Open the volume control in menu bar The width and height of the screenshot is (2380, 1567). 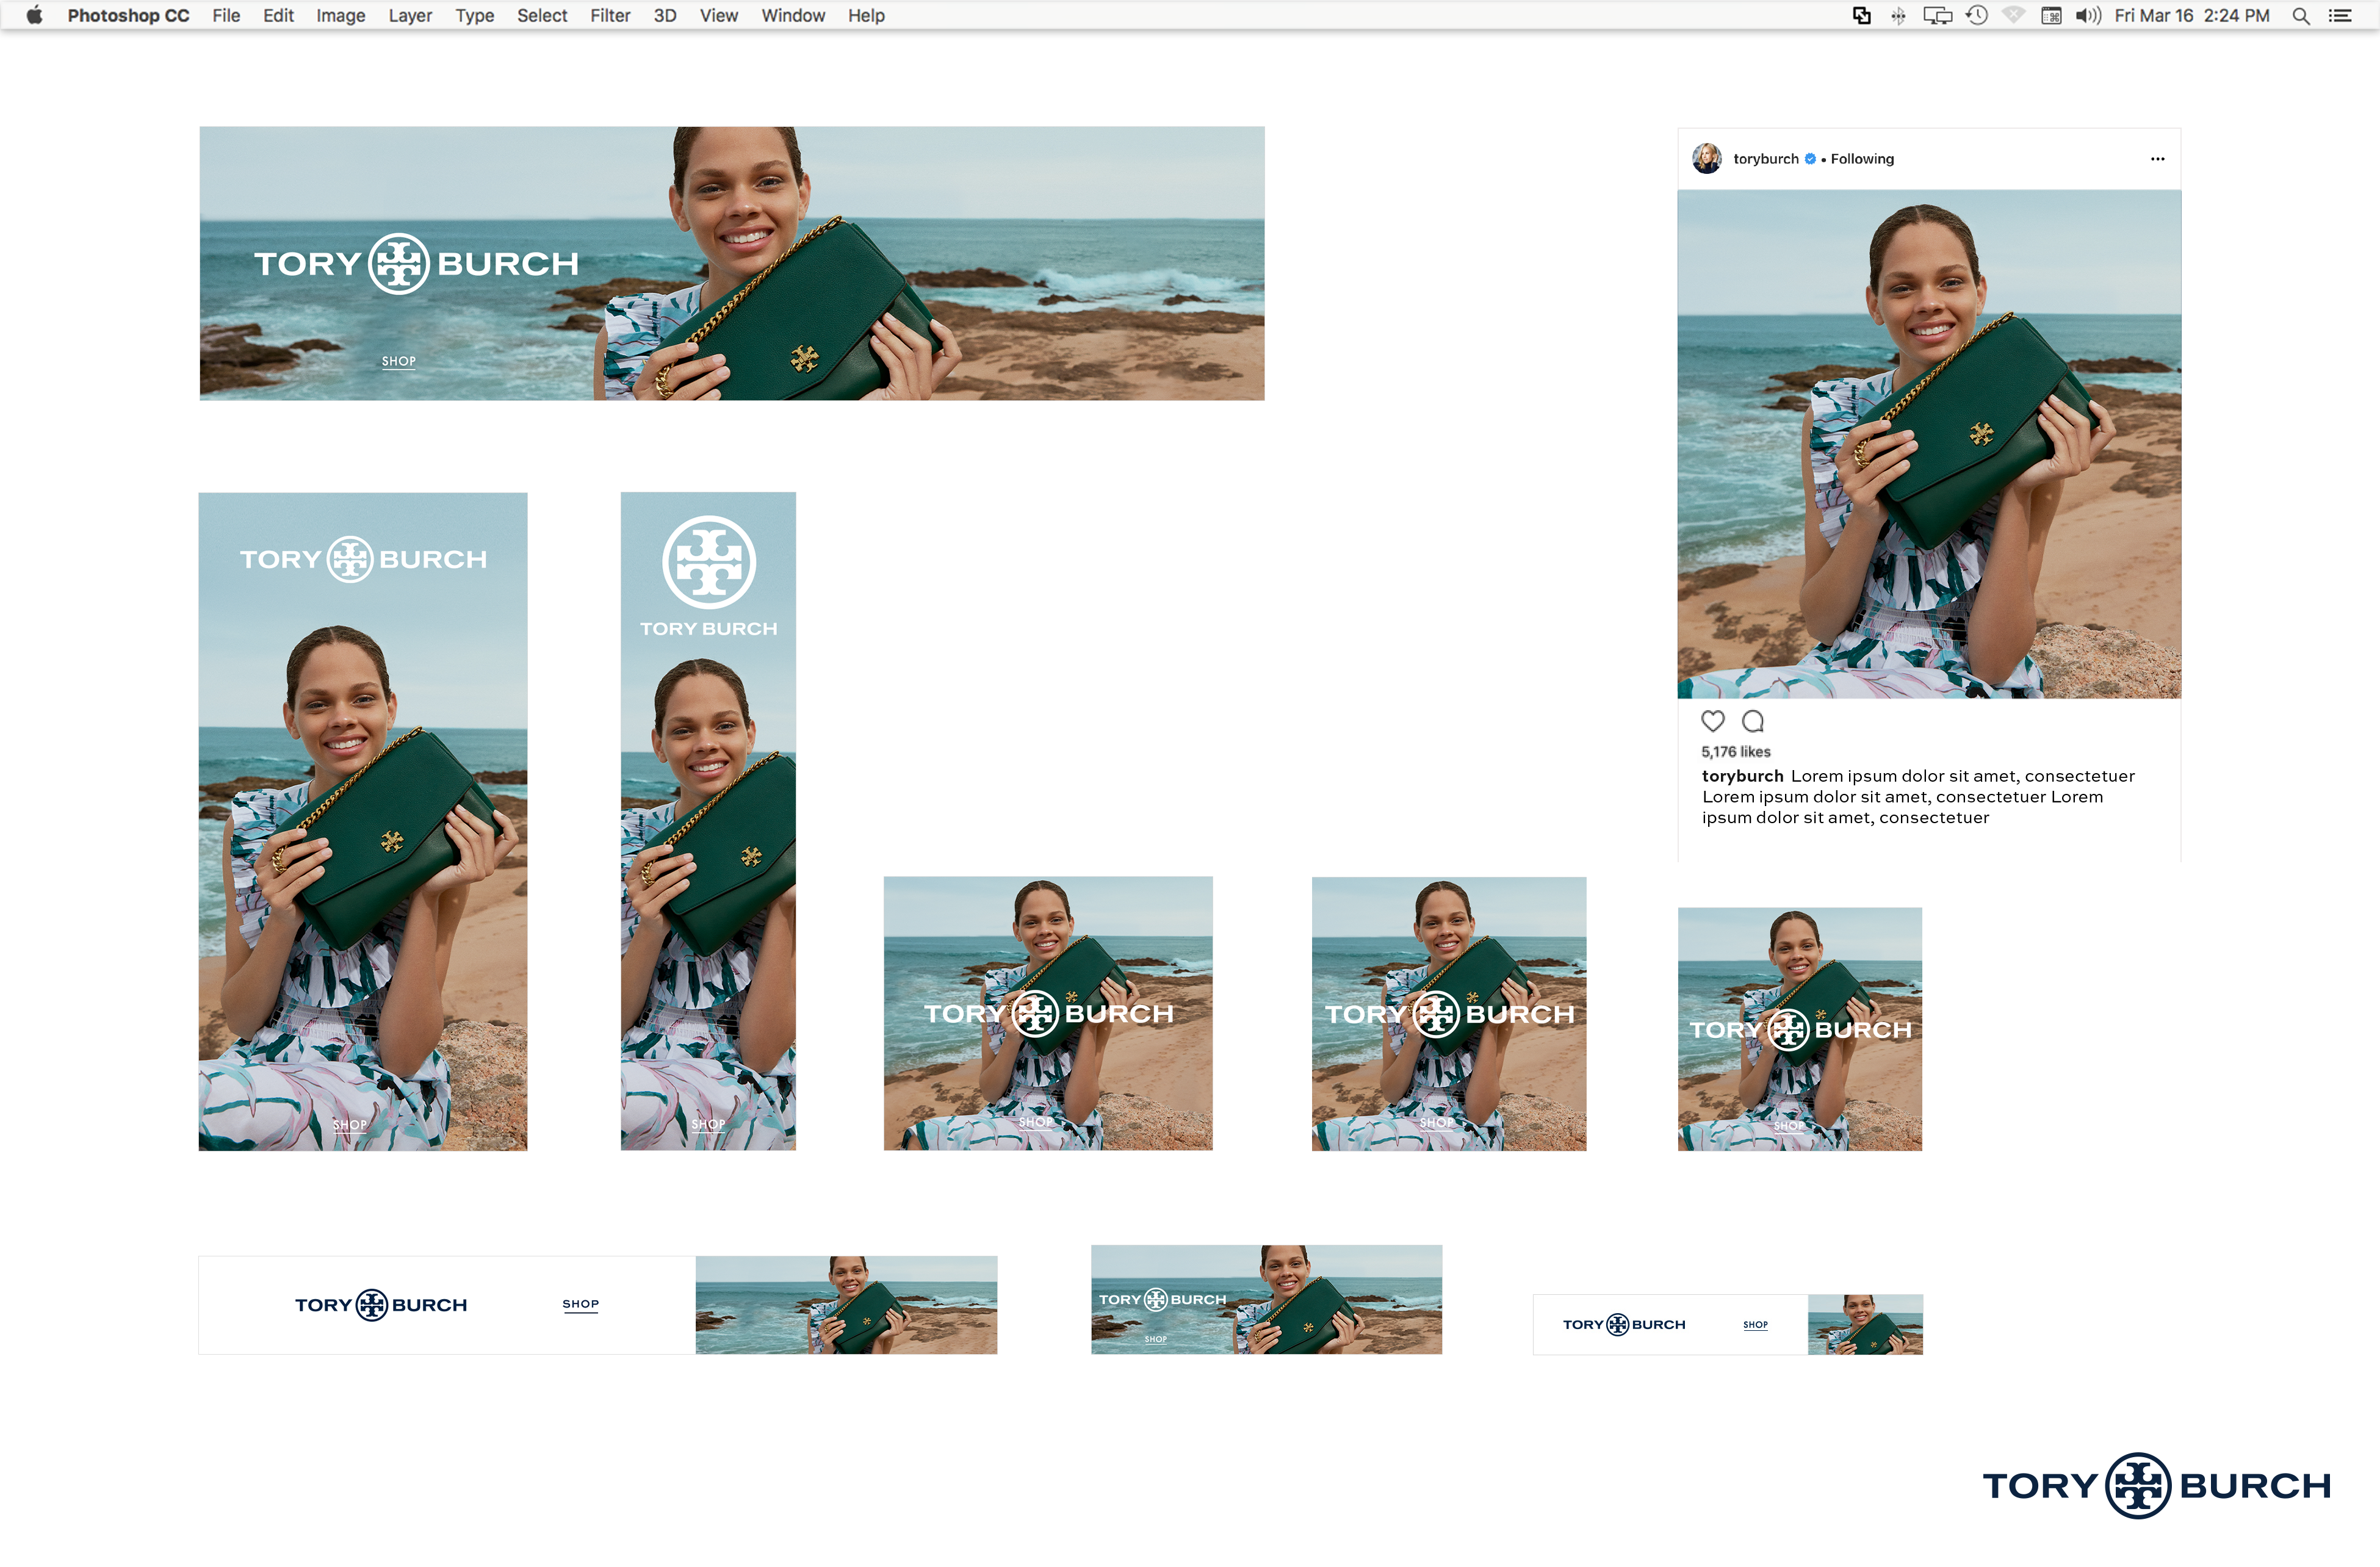click(2088, 15)
